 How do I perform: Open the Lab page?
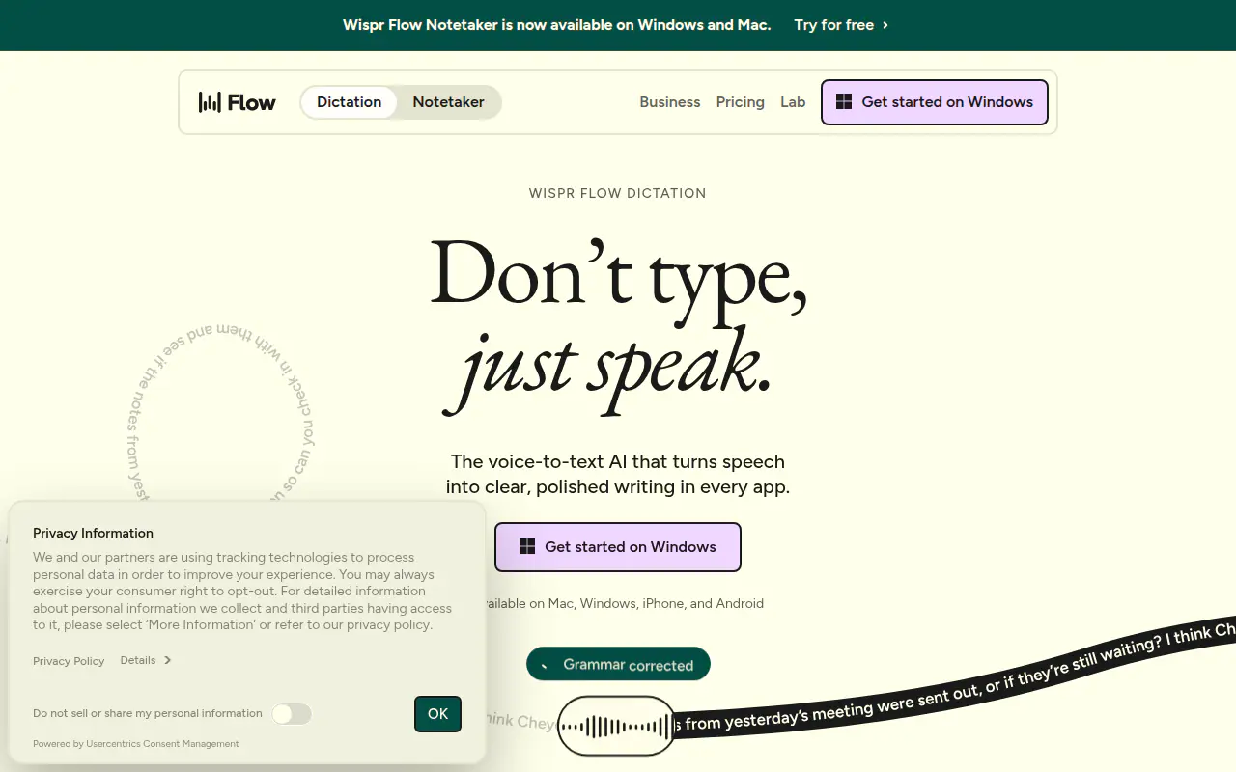[793, 102]
